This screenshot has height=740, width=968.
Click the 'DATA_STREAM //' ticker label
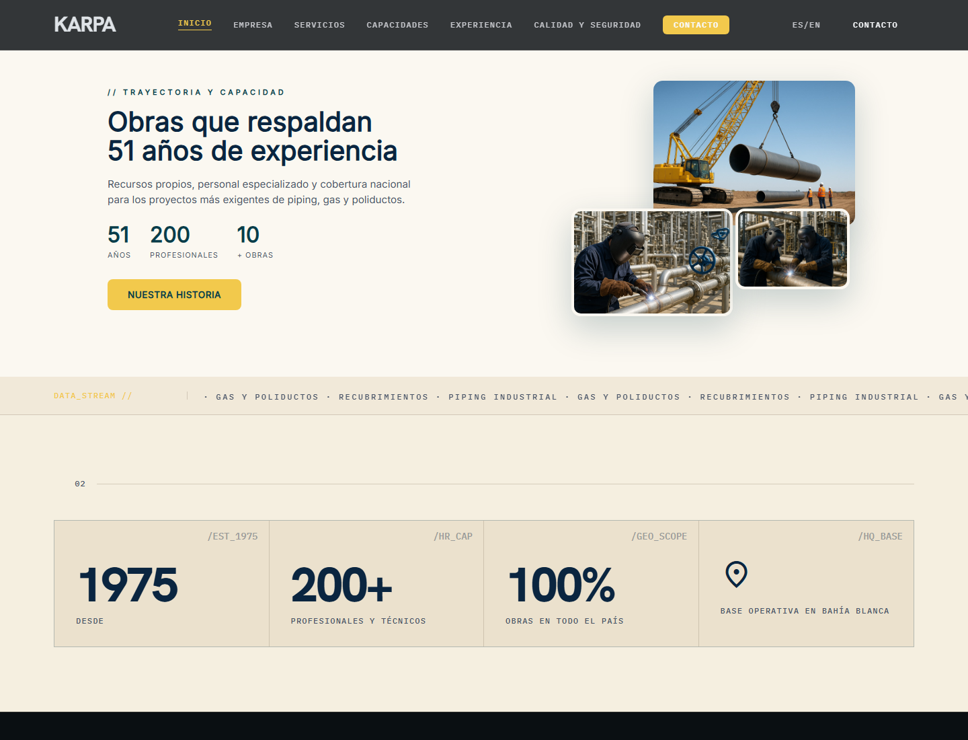[93, 396]
